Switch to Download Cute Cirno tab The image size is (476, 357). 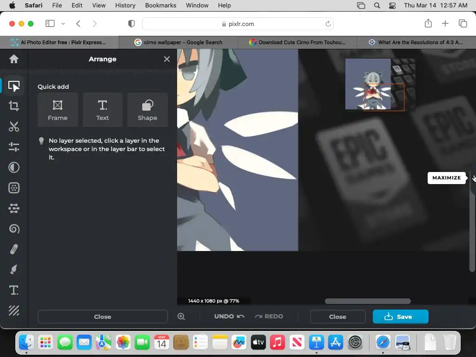click(x=297, y=42)
